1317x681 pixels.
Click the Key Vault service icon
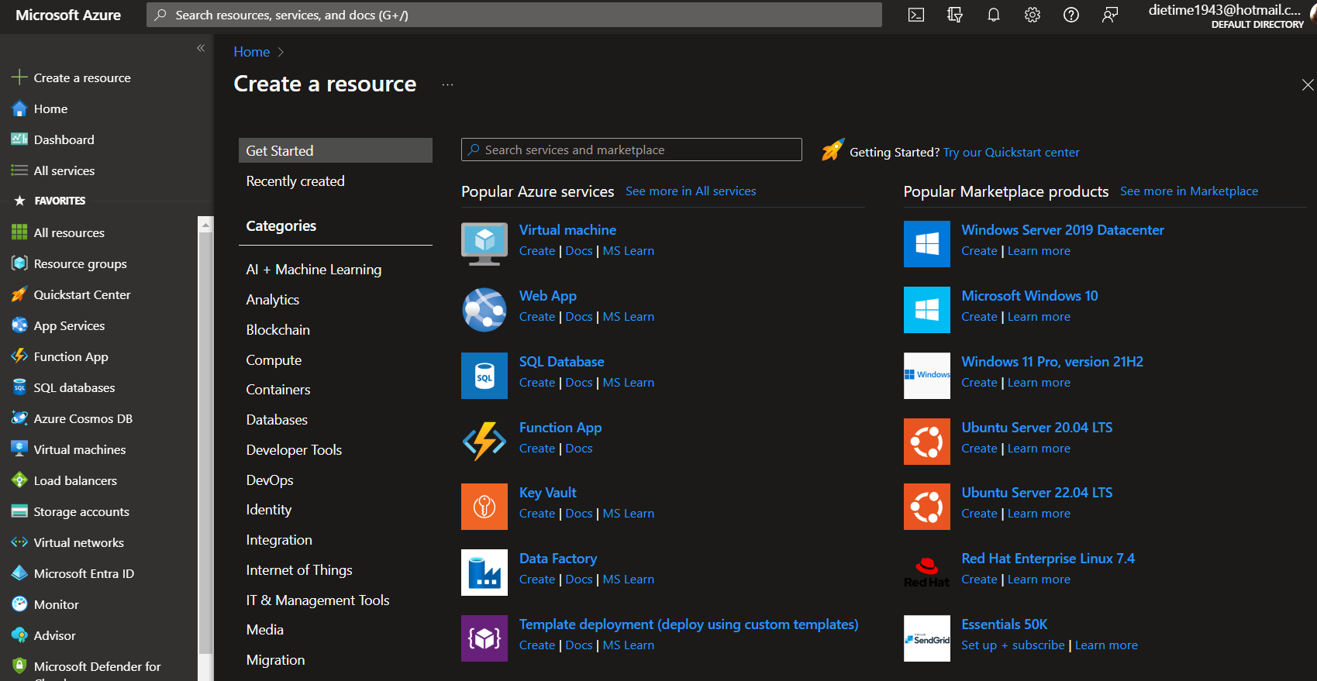coord(484,507)
